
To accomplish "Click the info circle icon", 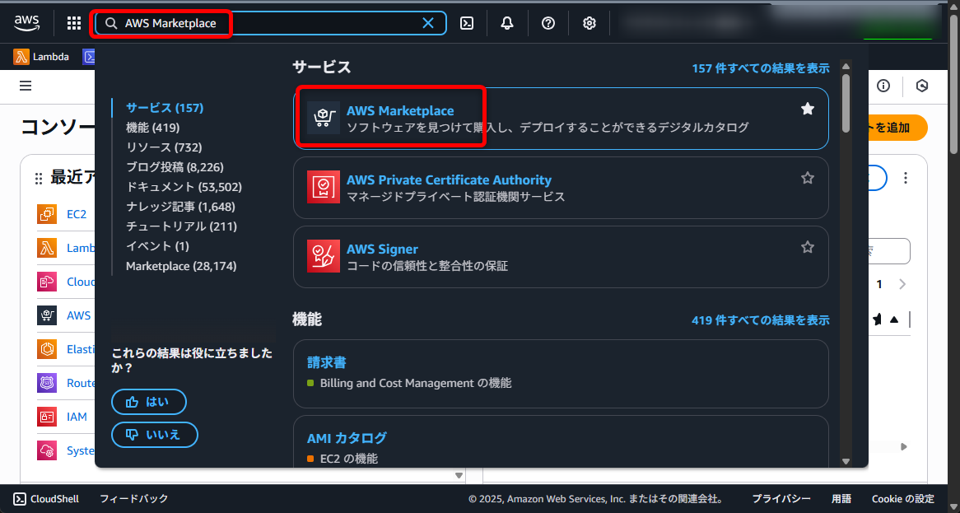I will (x=883, y=86).
